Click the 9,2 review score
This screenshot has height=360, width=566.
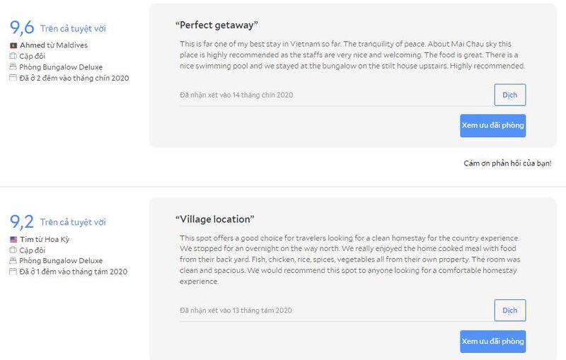click(22, 222)
